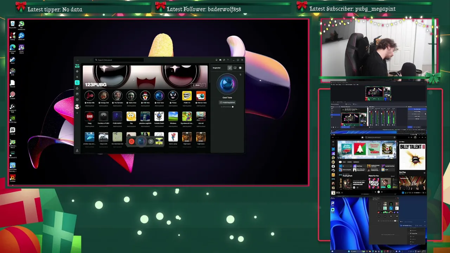Viewport: 450px width, 253px height.
Task: Select the Creepy Doll voice
Action: [x=103, y=96]
